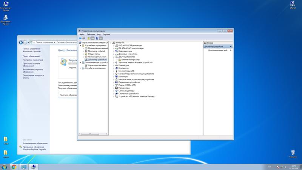Open the Файл menu
The height and width of the screenshot is (170, 302).
82,34
